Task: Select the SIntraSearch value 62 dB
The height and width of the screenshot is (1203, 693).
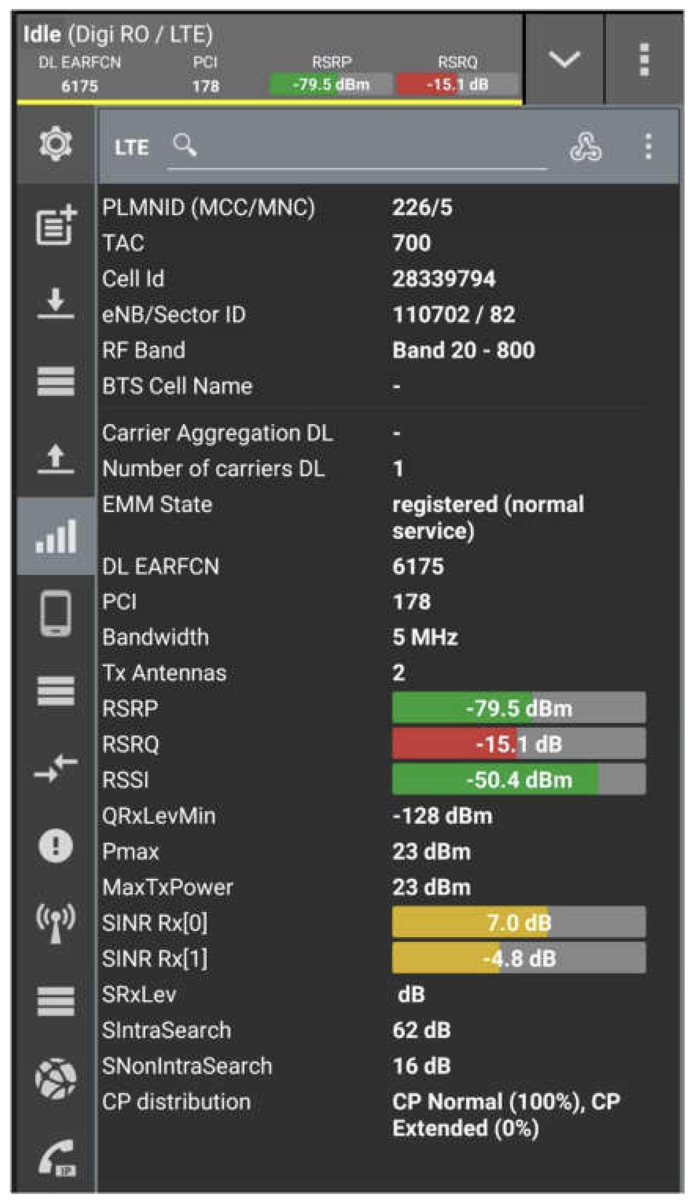Action: click(421, 1030)
